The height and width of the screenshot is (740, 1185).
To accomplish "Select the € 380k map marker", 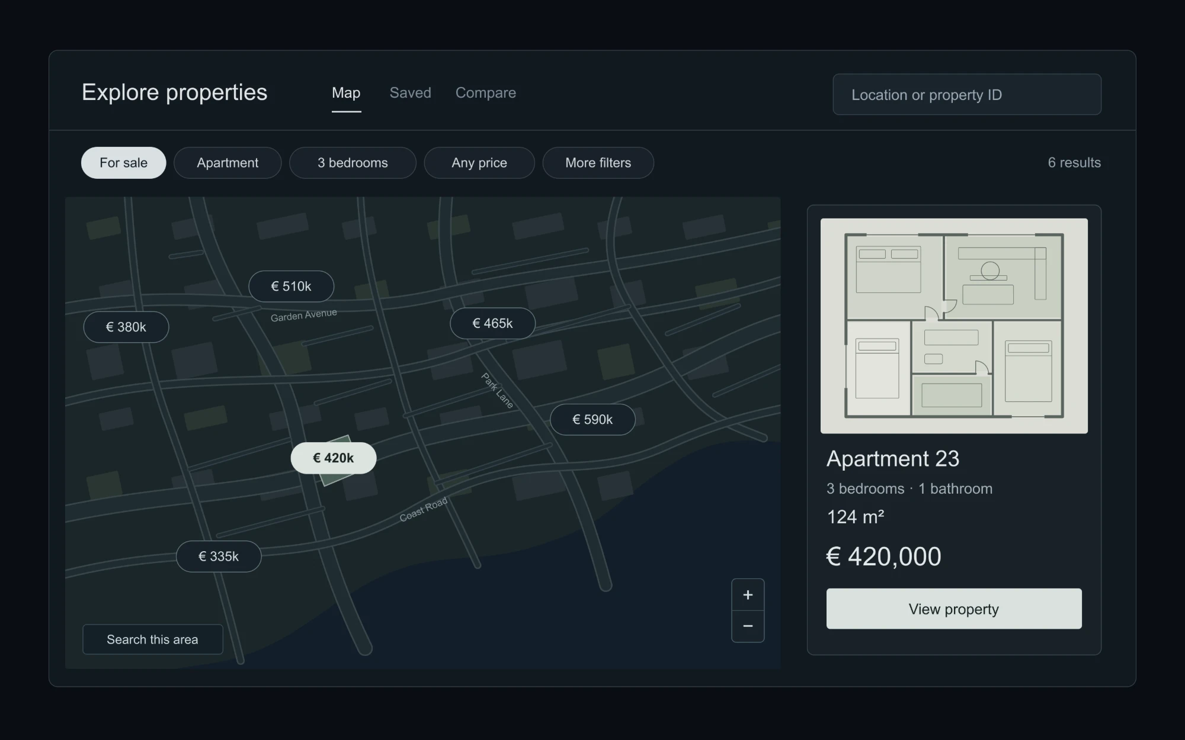I will pos(126,327).
